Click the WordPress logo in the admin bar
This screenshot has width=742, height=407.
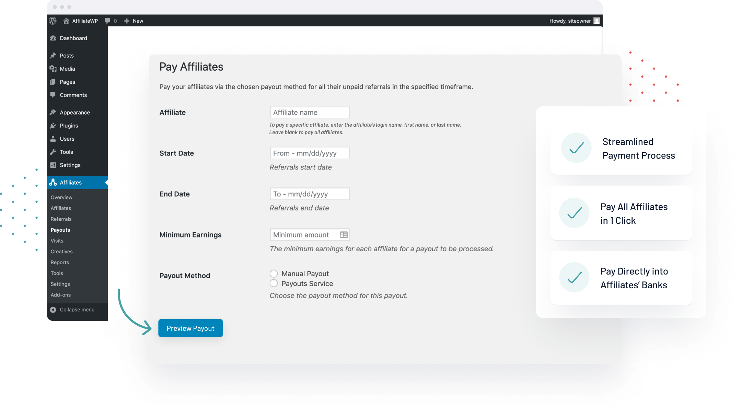coord(53,21)
